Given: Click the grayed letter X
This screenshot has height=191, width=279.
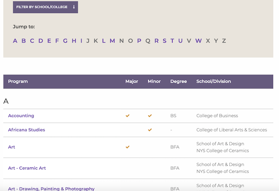Looking at the screenshot, I should point(208,41).
